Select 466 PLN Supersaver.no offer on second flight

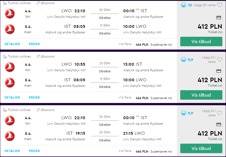point(154,98)
